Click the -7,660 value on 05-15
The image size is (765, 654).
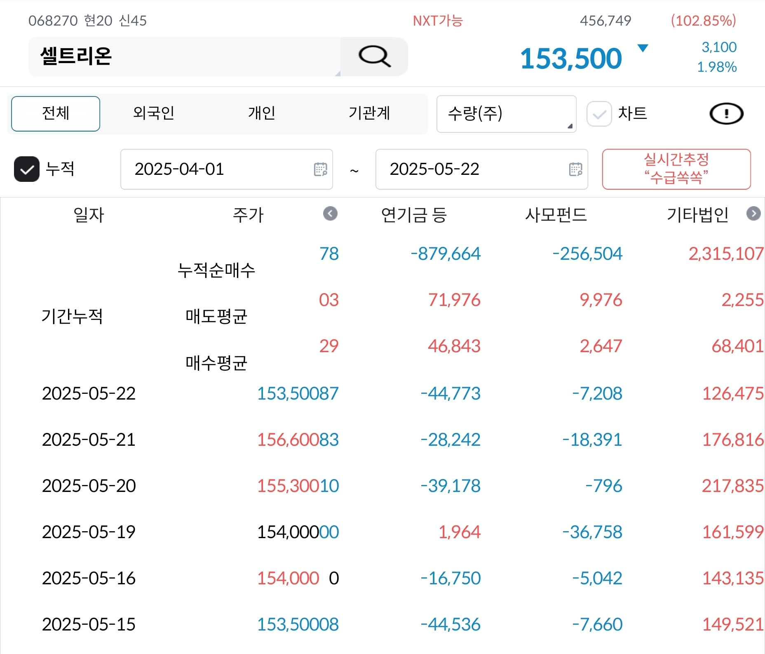pyautogui.click(x=597, y=624)
